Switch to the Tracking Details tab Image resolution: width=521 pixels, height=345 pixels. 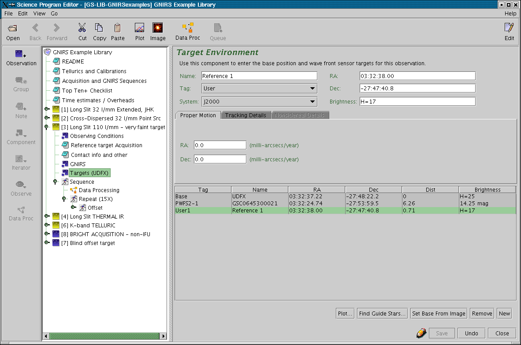coord(246,115)
